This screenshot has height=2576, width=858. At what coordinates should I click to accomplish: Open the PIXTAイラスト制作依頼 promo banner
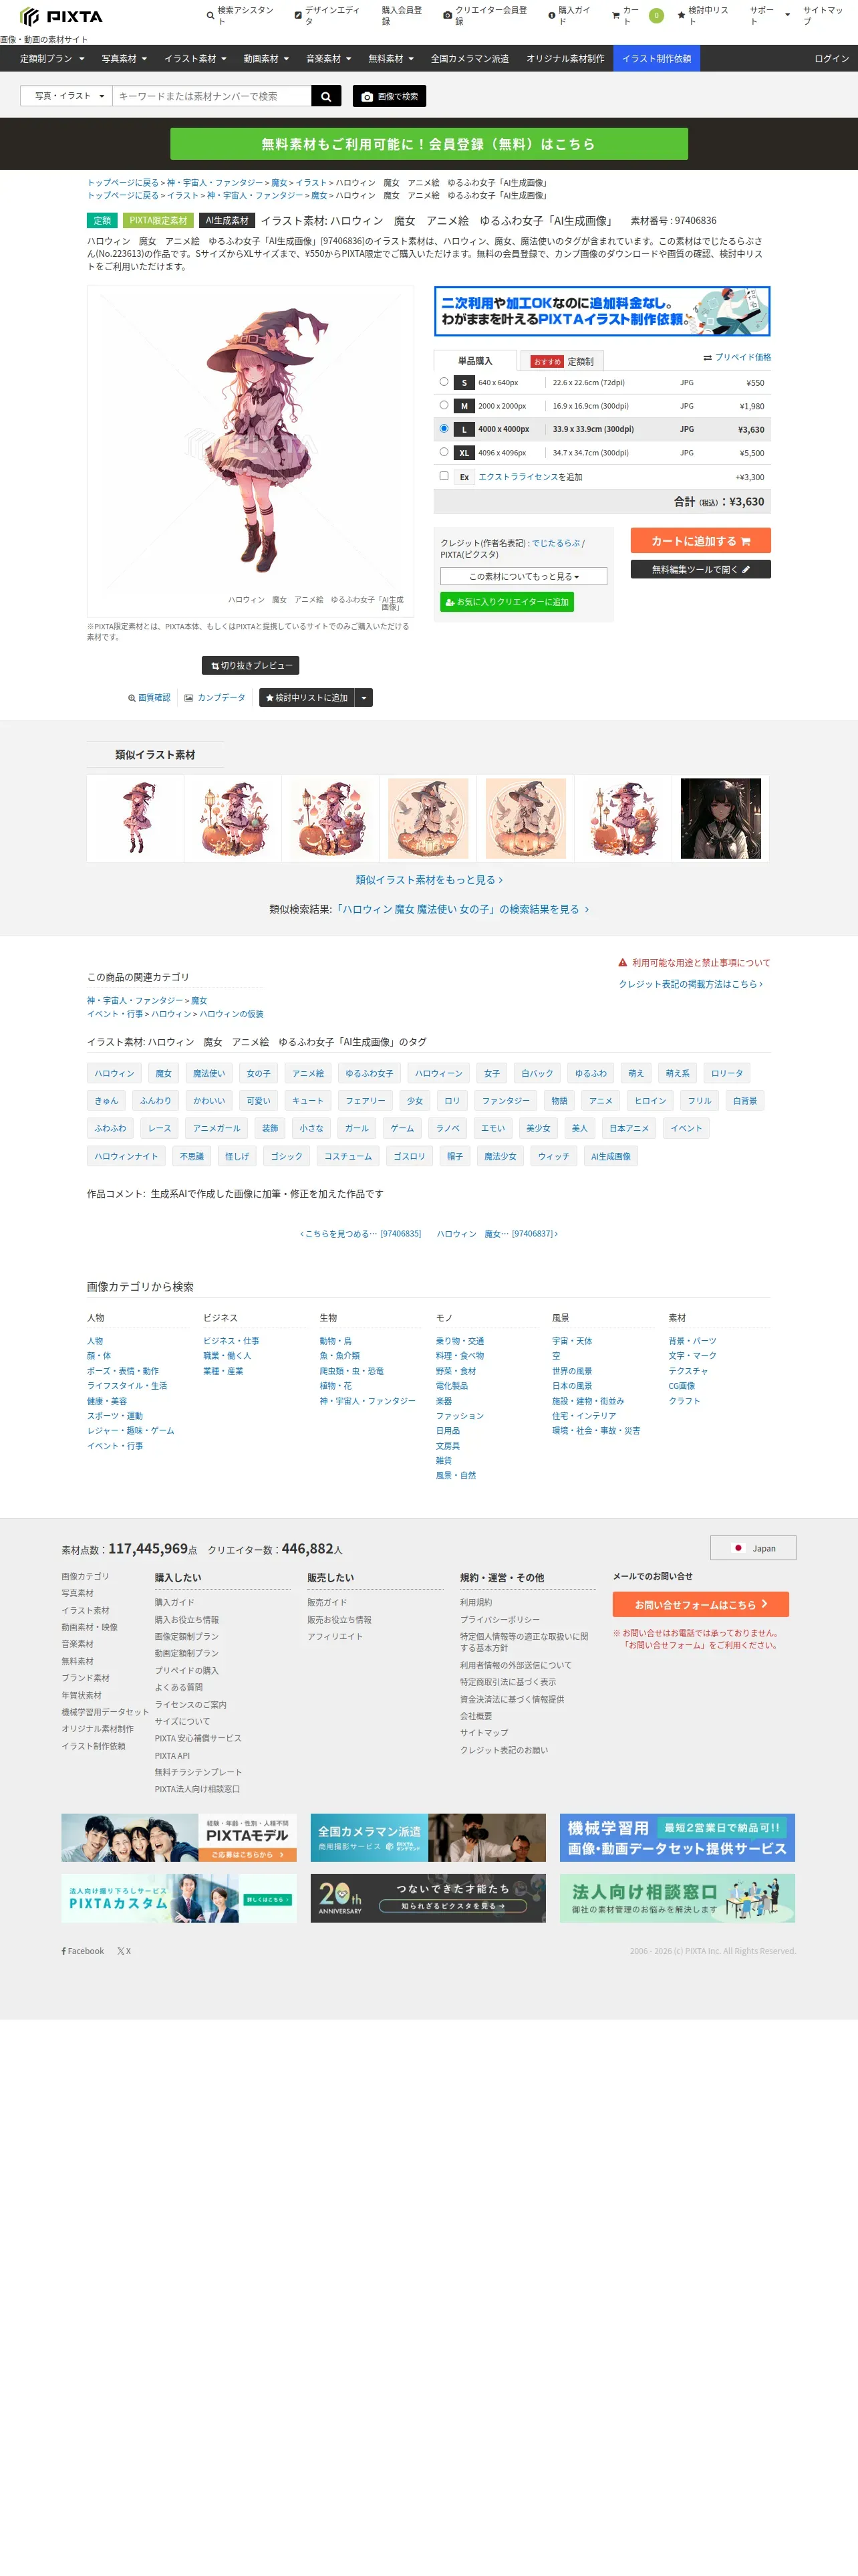[602, 311]
